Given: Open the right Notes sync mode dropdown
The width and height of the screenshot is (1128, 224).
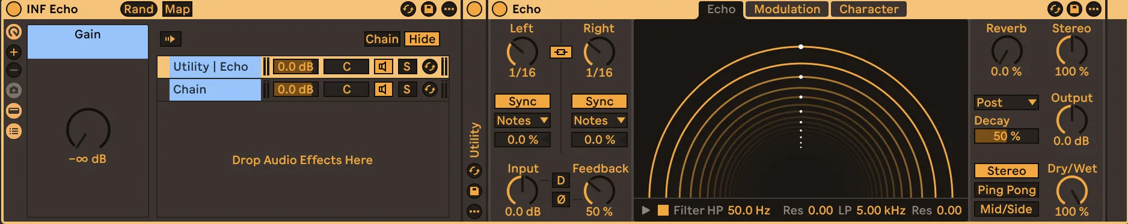Looking at the screenshot, I should [599, 120].
